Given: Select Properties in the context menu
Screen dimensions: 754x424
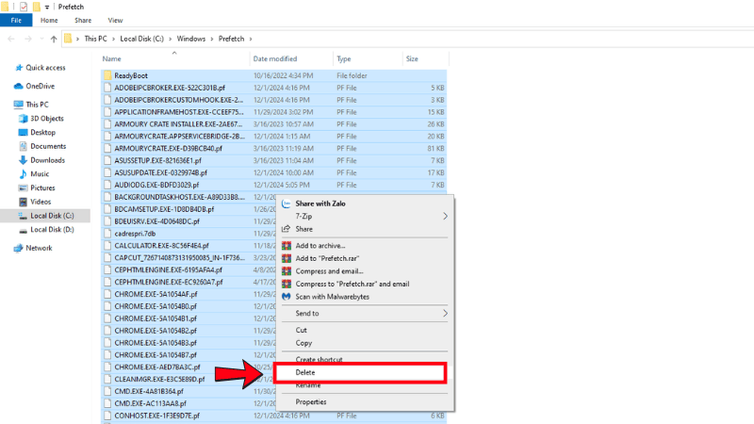Looking at the screenshot, I should coord(311,401).
